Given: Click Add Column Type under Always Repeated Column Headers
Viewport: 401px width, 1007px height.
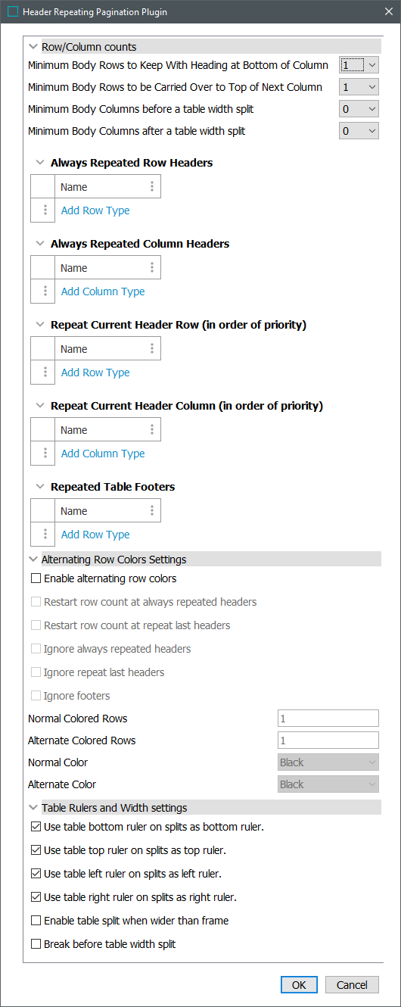Looking at the screenshot, I should [103, 291].
